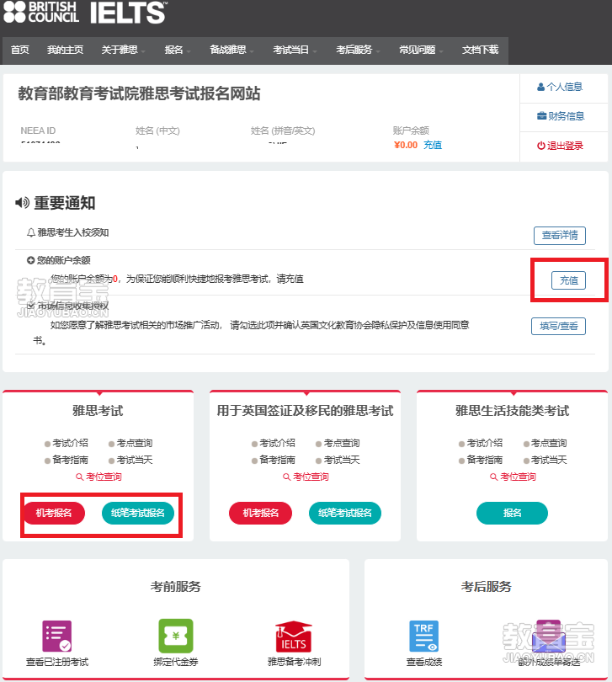Open the 绑定代金券 voucher icon
The width and height of the screenshot is (612, 682).
click(x=176, y=636)
